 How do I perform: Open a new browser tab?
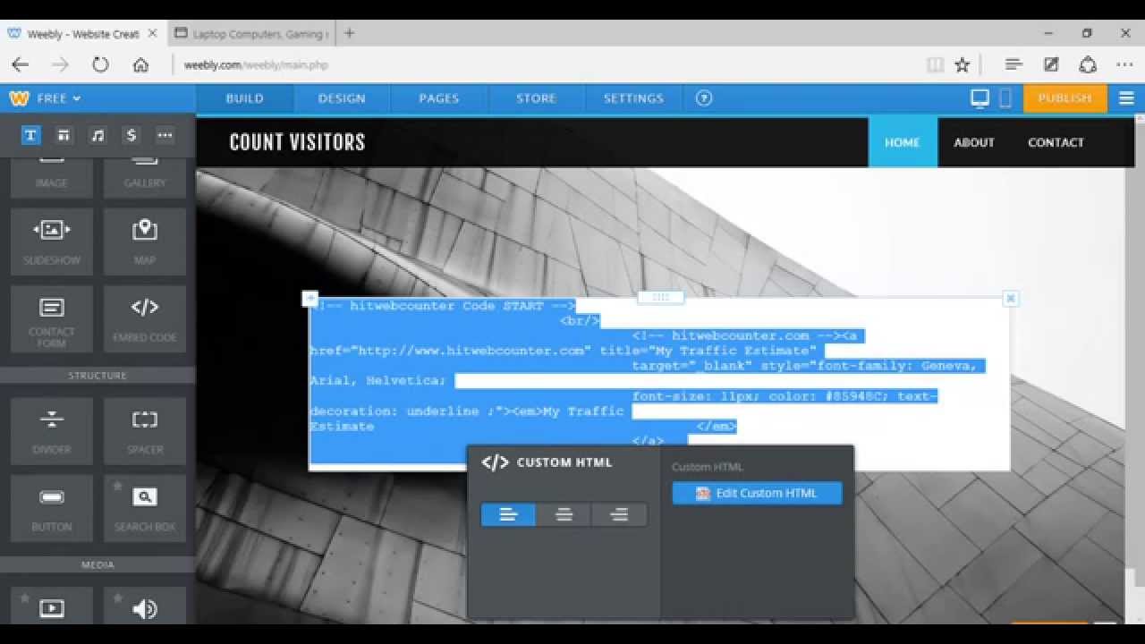pos(349,33)
